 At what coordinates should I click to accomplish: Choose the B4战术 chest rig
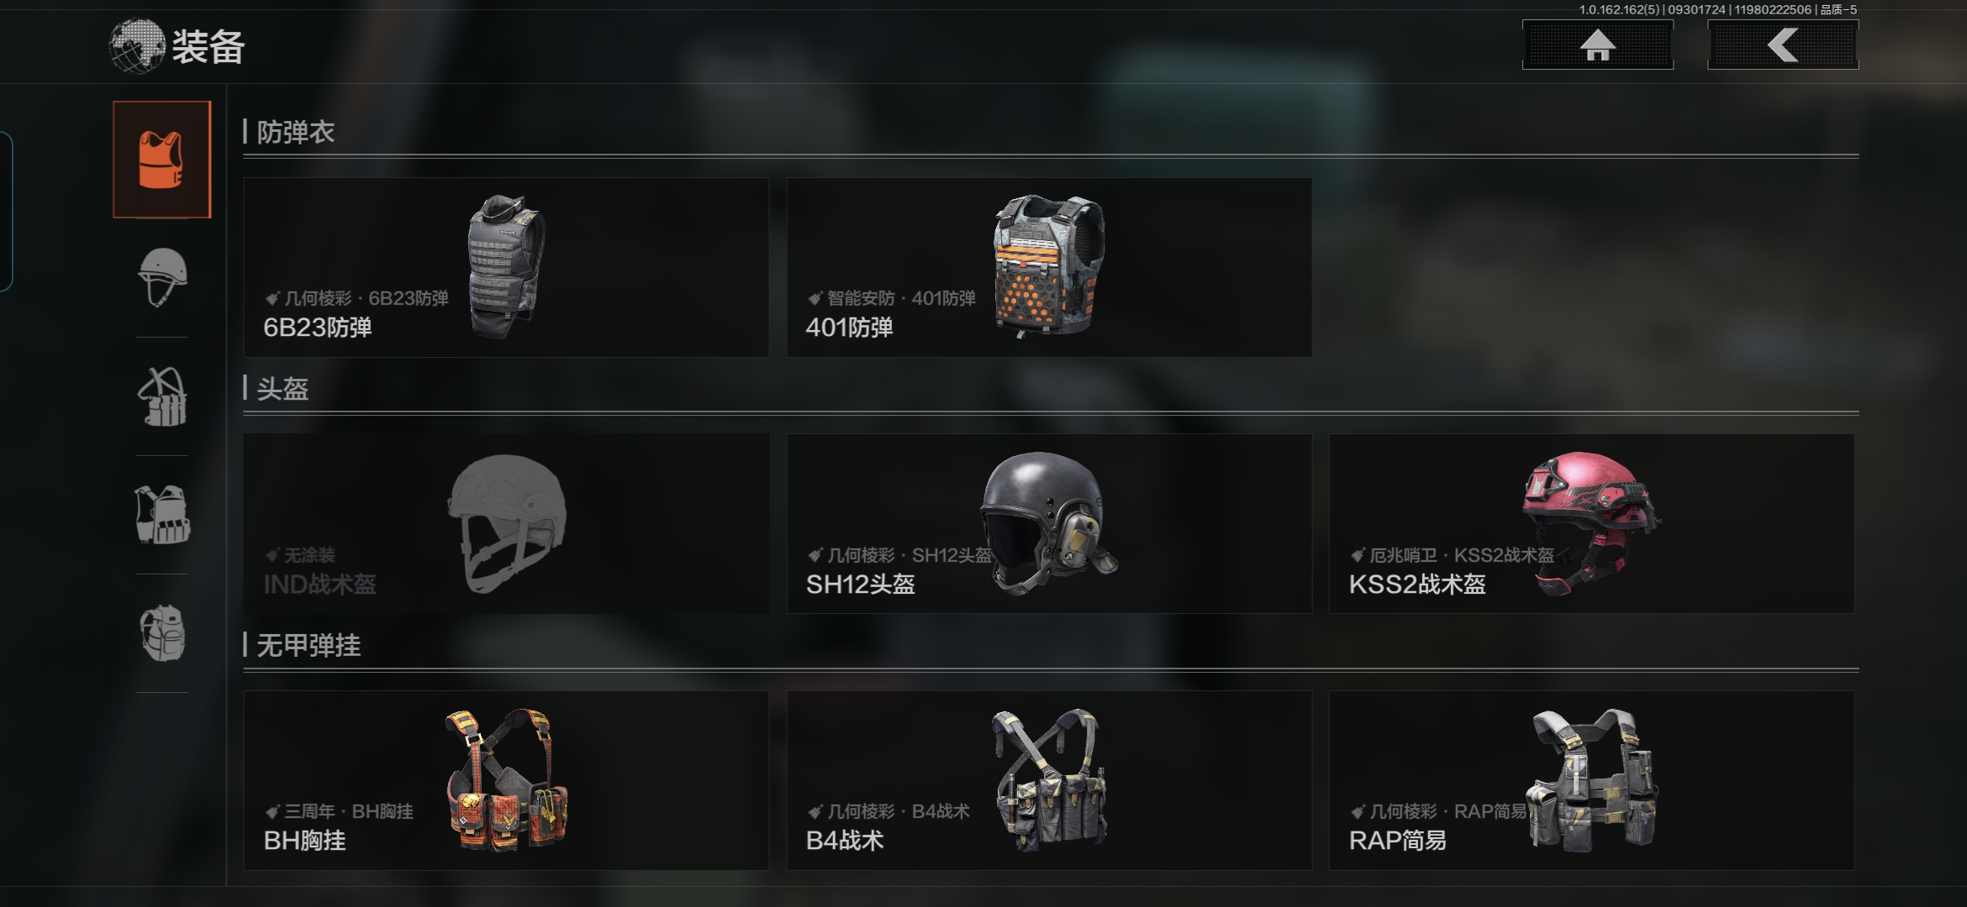coord(1049,780)
